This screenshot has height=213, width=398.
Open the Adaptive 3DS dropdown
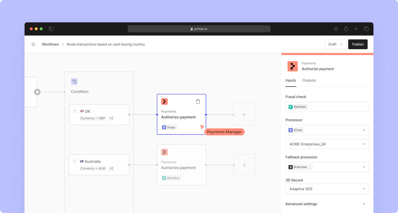pyautogui.click(x=327, y=189)
